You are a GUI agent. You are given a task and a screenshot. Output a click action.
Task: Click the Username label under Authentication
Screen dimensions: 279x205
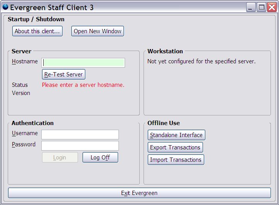tap(25, 133)
